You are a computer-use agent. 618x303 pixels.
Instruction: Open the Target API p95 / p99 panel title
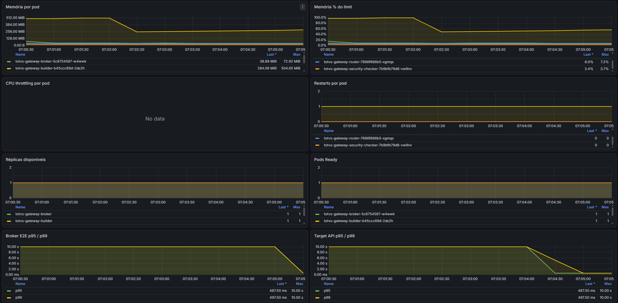point(334,236)
